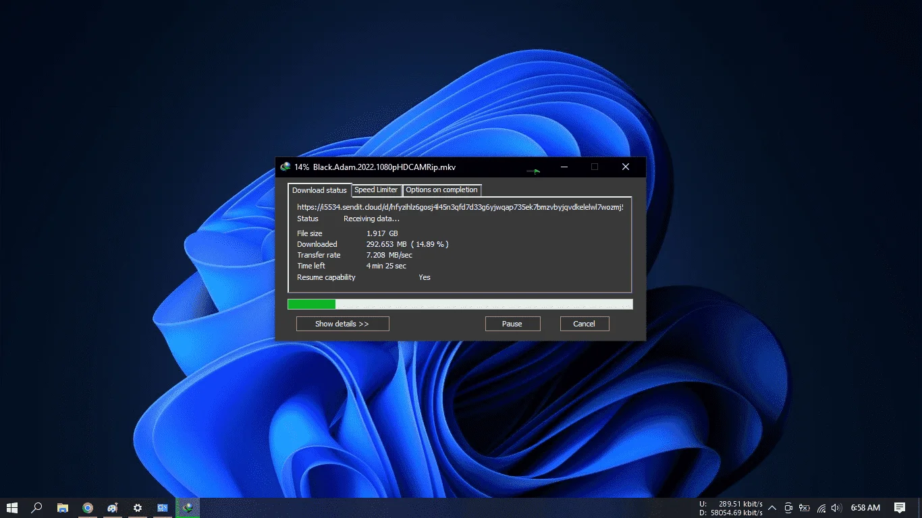
Task: Click the green download progress bar
Action: 460,304
